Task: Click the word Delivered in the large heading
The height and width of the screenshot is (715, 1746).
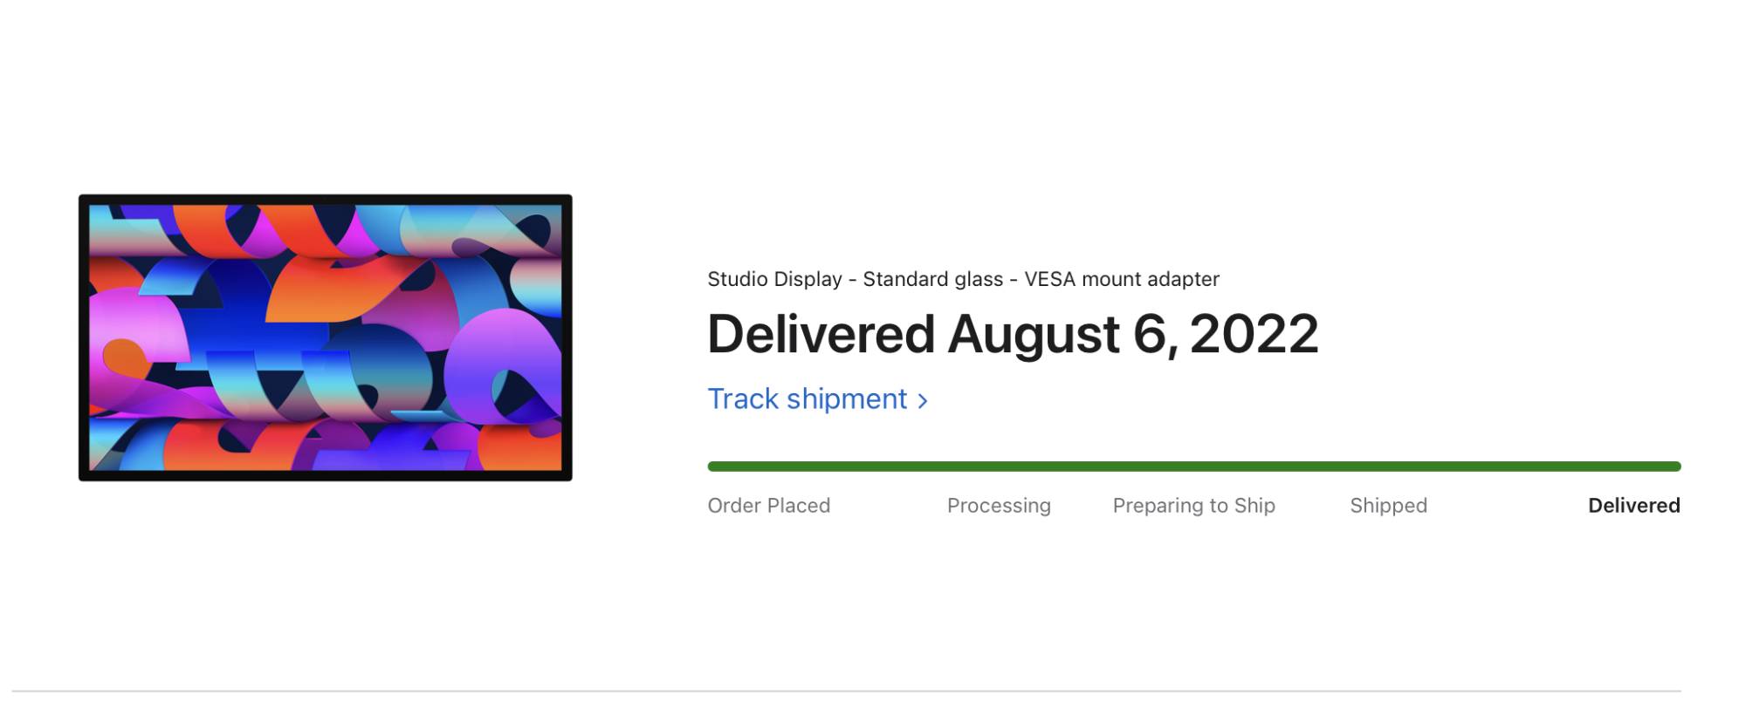Action: pos(821,335)
